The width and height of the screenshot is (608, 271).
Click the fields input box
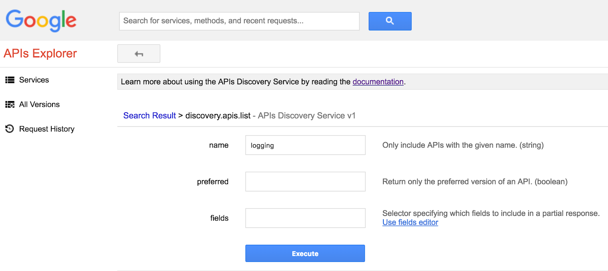(x=306, y=218)
